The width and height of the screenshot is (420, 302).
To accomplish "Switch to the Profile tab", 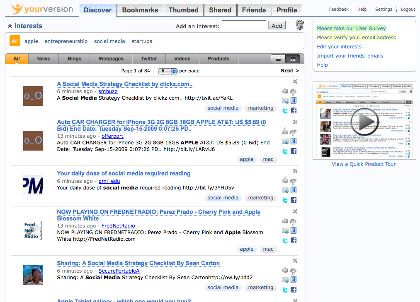I will click(x=286, y=10).
